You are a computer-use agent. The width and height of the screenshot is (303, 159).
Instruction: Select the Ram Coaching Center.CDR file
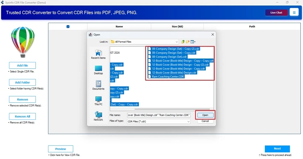(166, 77)
